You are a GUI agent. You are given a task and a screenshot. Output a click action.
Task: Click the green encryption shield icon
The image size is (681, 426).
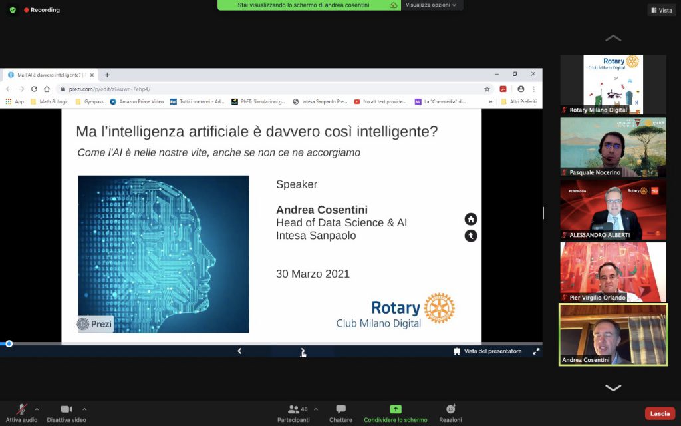pyautogui.click(x=13, y=9)
